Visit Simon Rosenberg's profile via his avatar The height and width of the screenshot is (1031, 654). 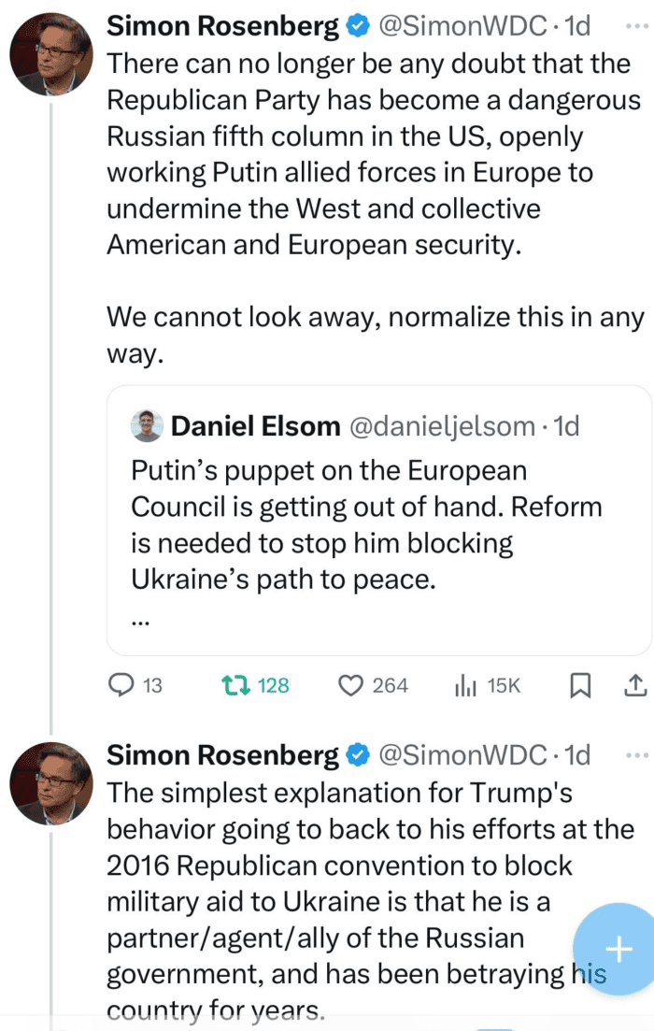(x=50, y=53)
